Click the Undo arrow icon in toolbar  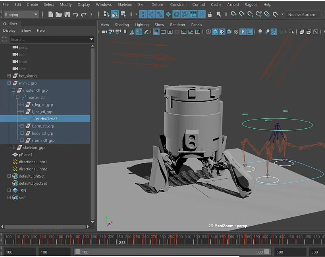[x=75, y=15]
